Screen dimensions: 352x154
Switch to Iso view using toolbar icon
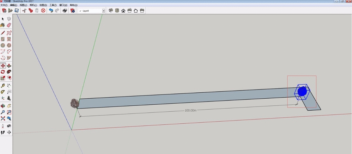click(x=111, y=11)
